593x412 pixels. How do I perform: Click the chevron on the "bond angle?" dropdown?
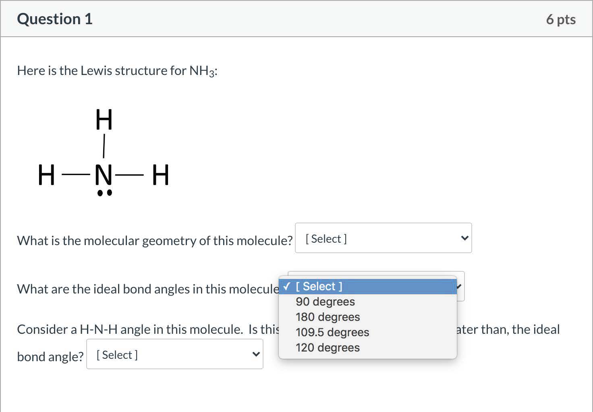coord(256,354)
